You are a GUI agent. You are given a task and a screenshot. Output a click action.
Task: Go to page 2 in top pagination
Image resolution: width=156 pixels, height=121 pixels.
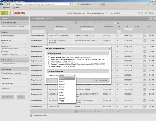79,23
